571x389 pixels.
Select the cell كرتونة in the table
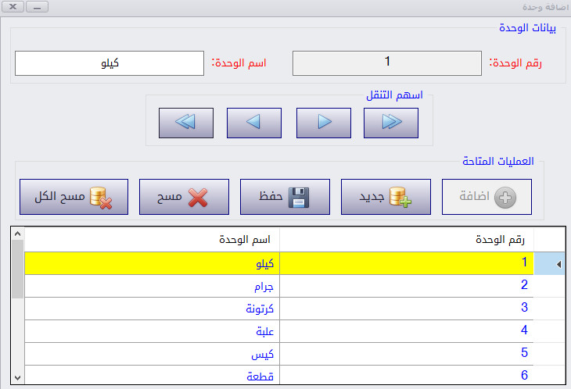pyautogui.click(x=153, y=309)
